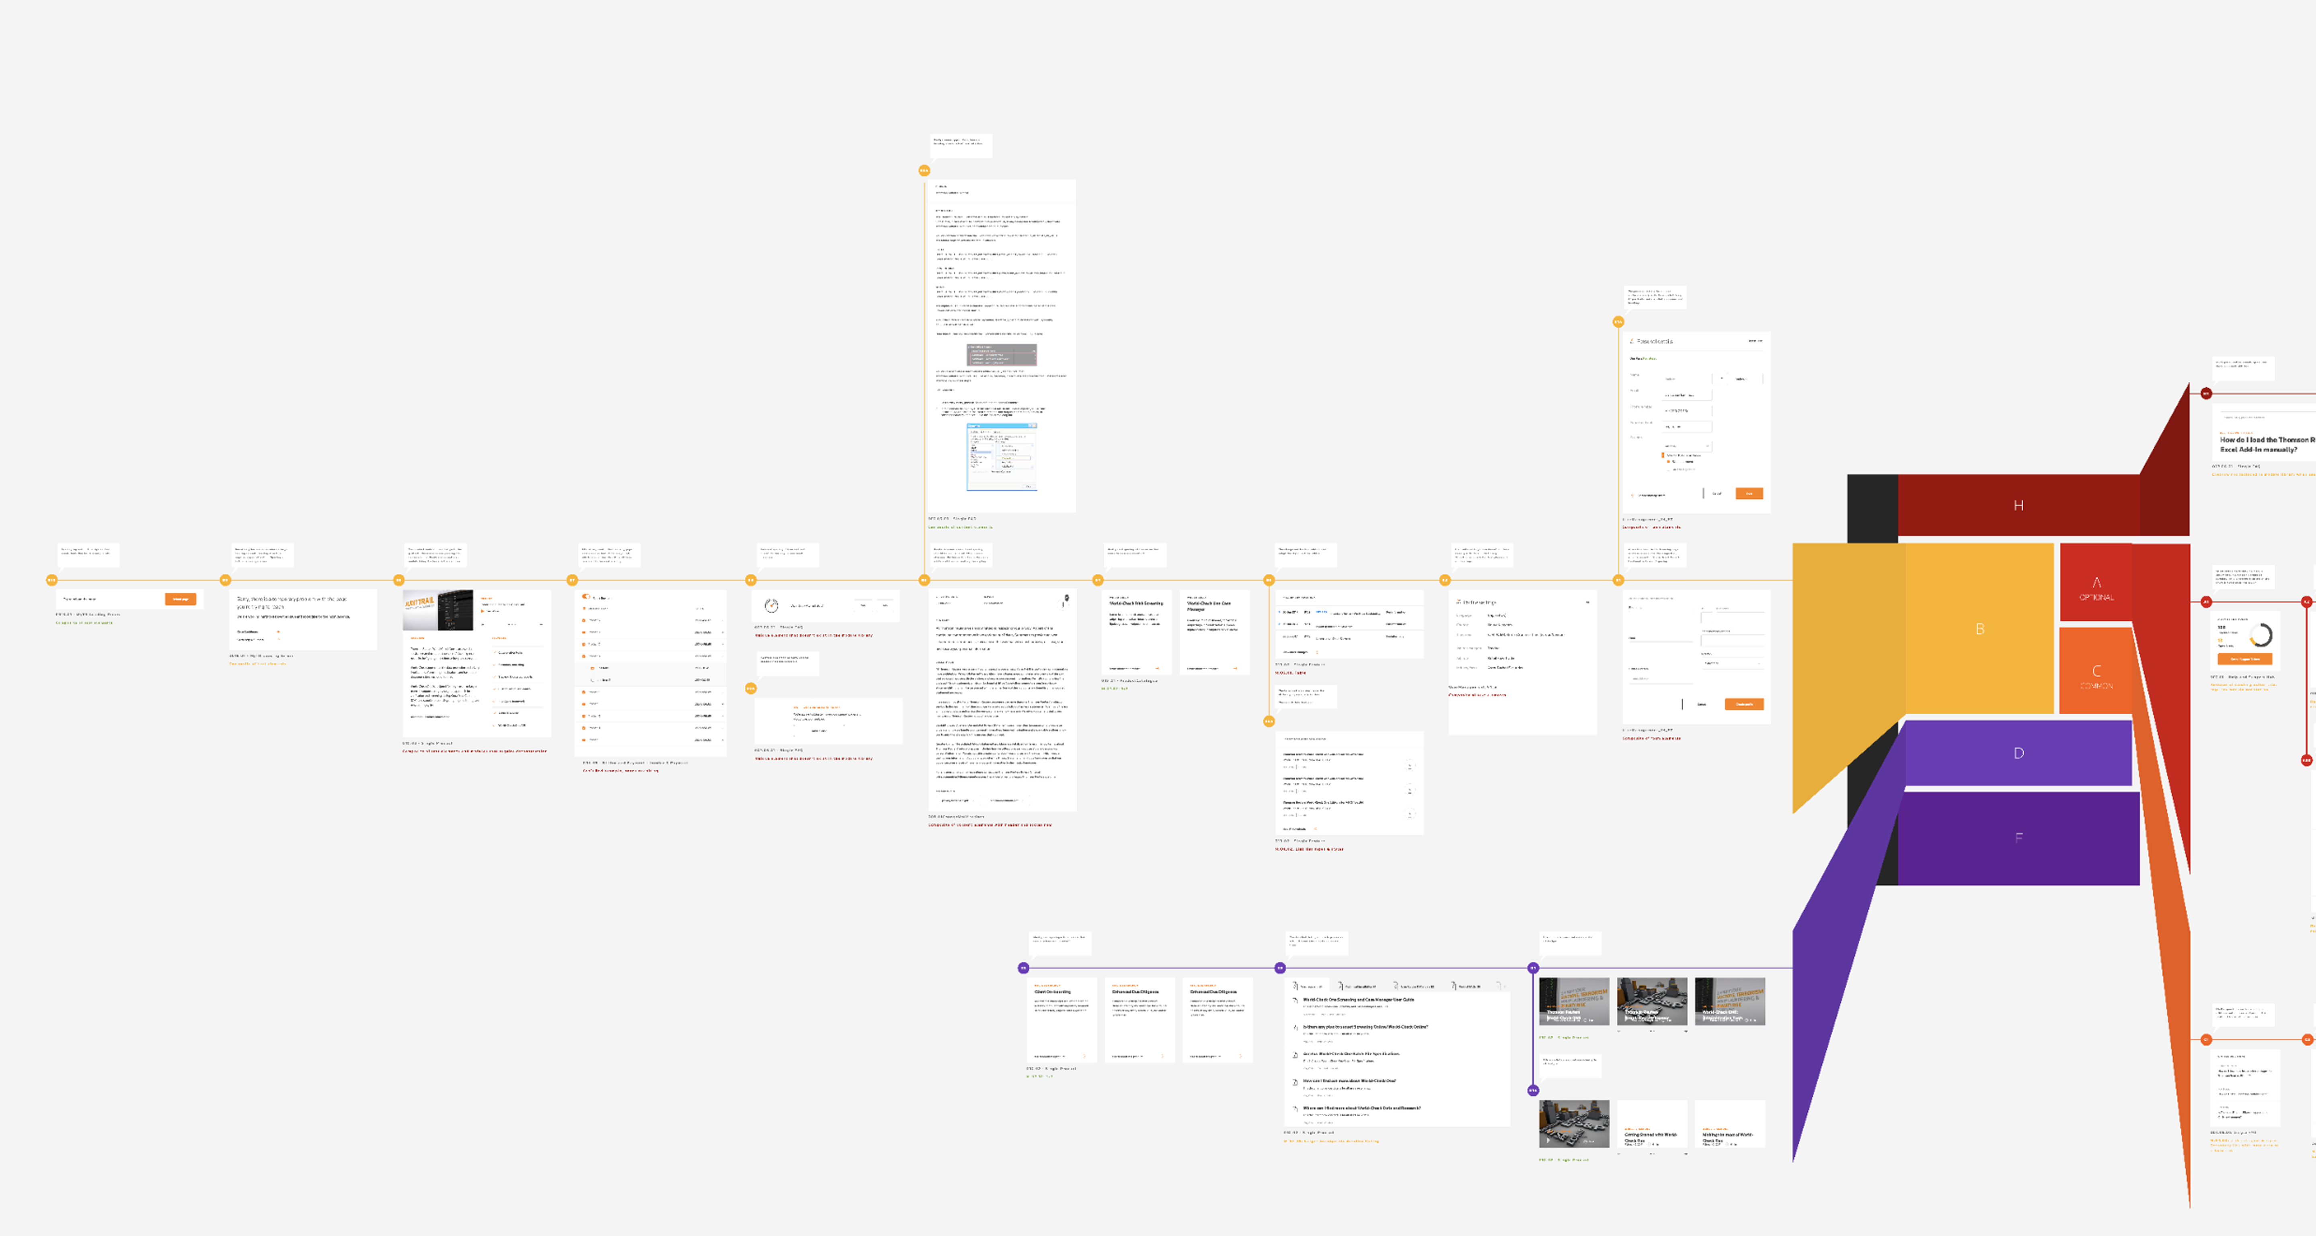2316x1236 pixels.
Task: Click the search input field in first card
Action: coord(111,599)
